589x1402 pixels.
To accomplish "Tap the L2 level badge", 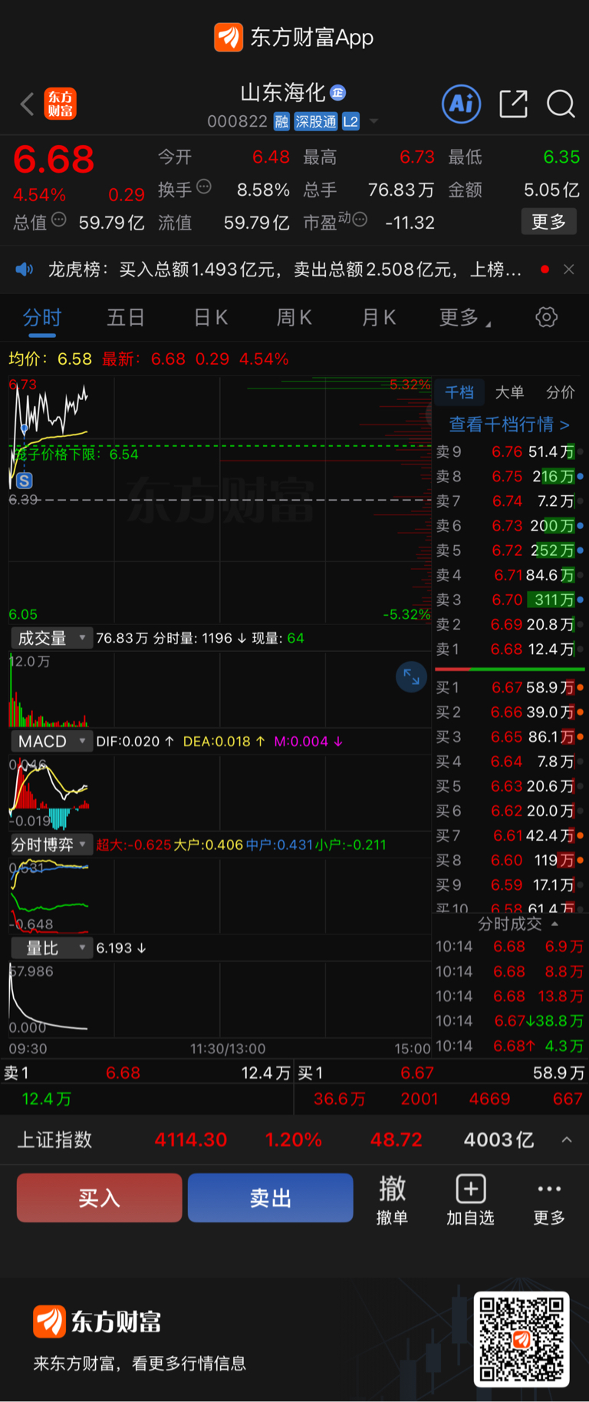I will point(350,121).
